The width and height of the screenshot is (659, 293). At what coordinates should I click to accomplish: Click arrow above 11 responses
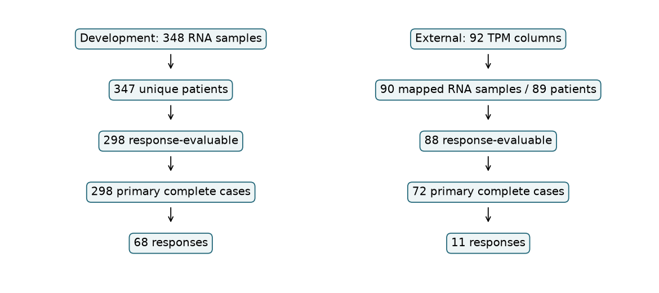point(488,215)
